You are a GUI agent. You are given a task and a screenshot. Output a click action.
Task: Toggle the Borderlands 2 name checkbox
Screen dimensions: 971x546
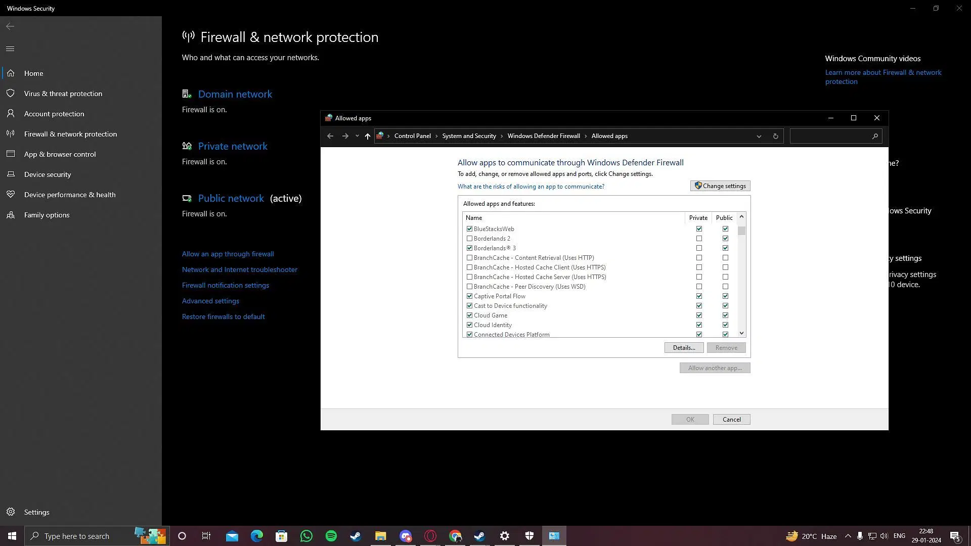[x=469, y=239]
